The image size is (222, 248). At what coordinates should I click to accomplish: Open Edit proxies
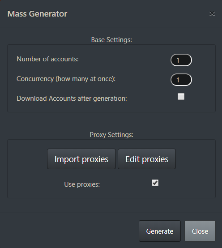coord(147,159)
